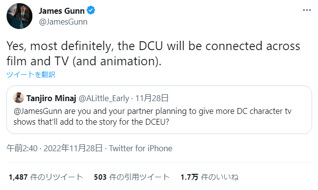Click the Twitter for iPhone source link

[141, 148]
